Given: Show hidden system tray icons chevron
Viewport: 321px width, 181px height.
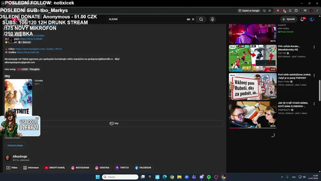Looking at the screenshot, I should 282,177.
